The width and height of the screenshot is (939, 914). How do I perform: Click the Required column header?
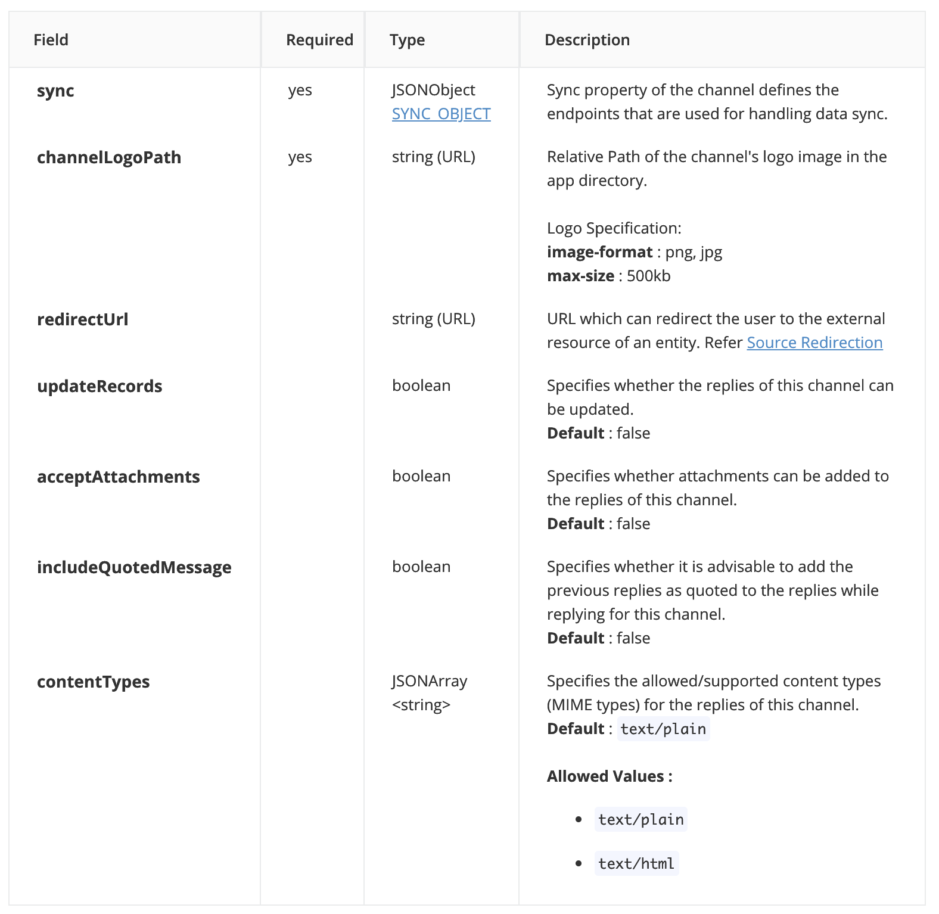(x=319, y=40)
